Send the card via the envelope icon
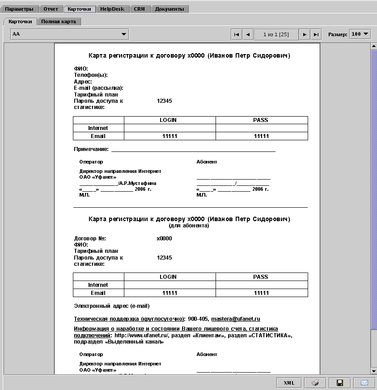The image size is (377, 390). click(364, 383)
